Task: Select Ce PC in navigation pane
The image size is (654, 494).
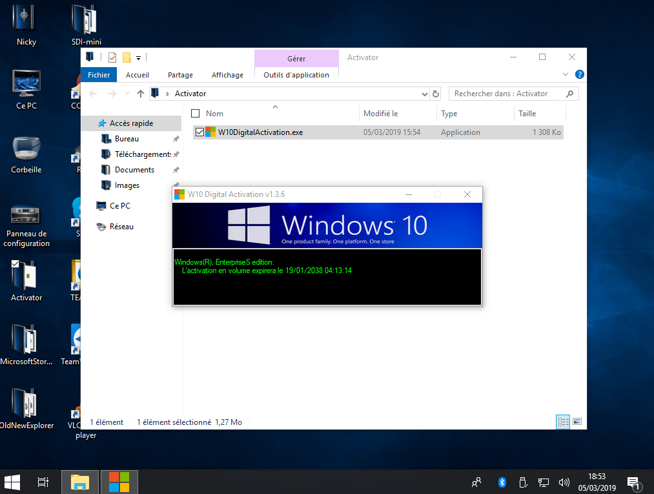Action: [119, 205]
